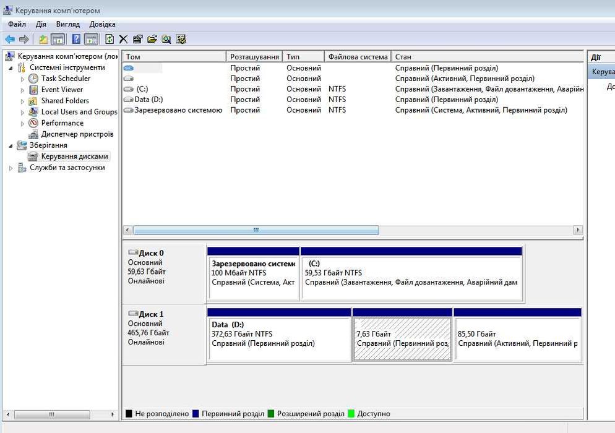Expand Local Users and Groups node

[22, 112]
